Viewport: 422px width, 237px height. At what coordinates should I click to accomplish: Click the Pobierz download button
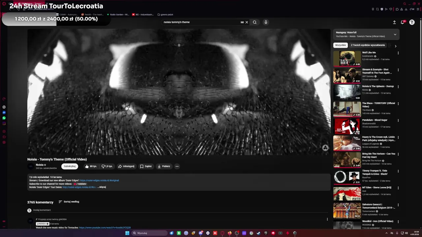point(164,166)
